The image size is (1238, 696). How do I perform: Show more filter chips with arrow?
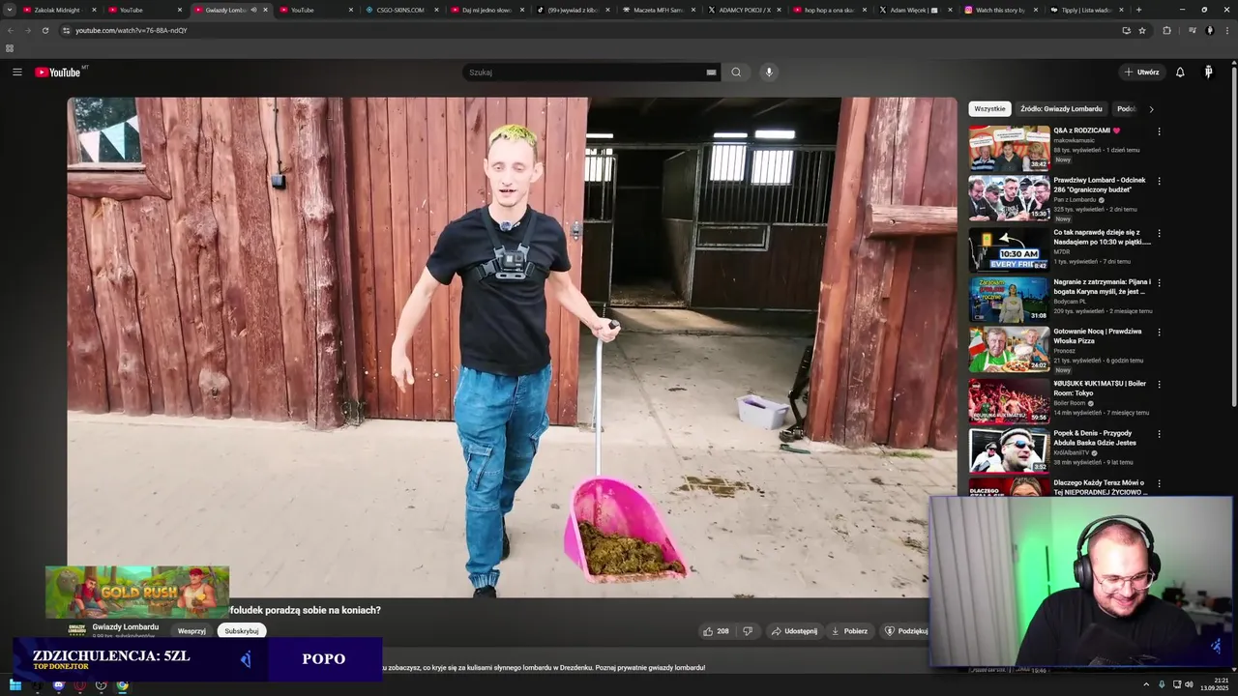1151,109
